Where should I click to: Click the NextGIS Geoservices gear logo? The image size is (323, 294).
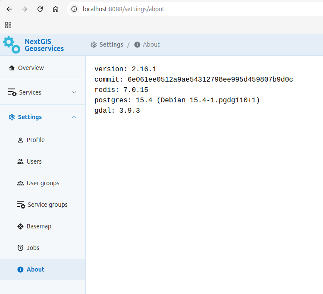click(11, 44)
